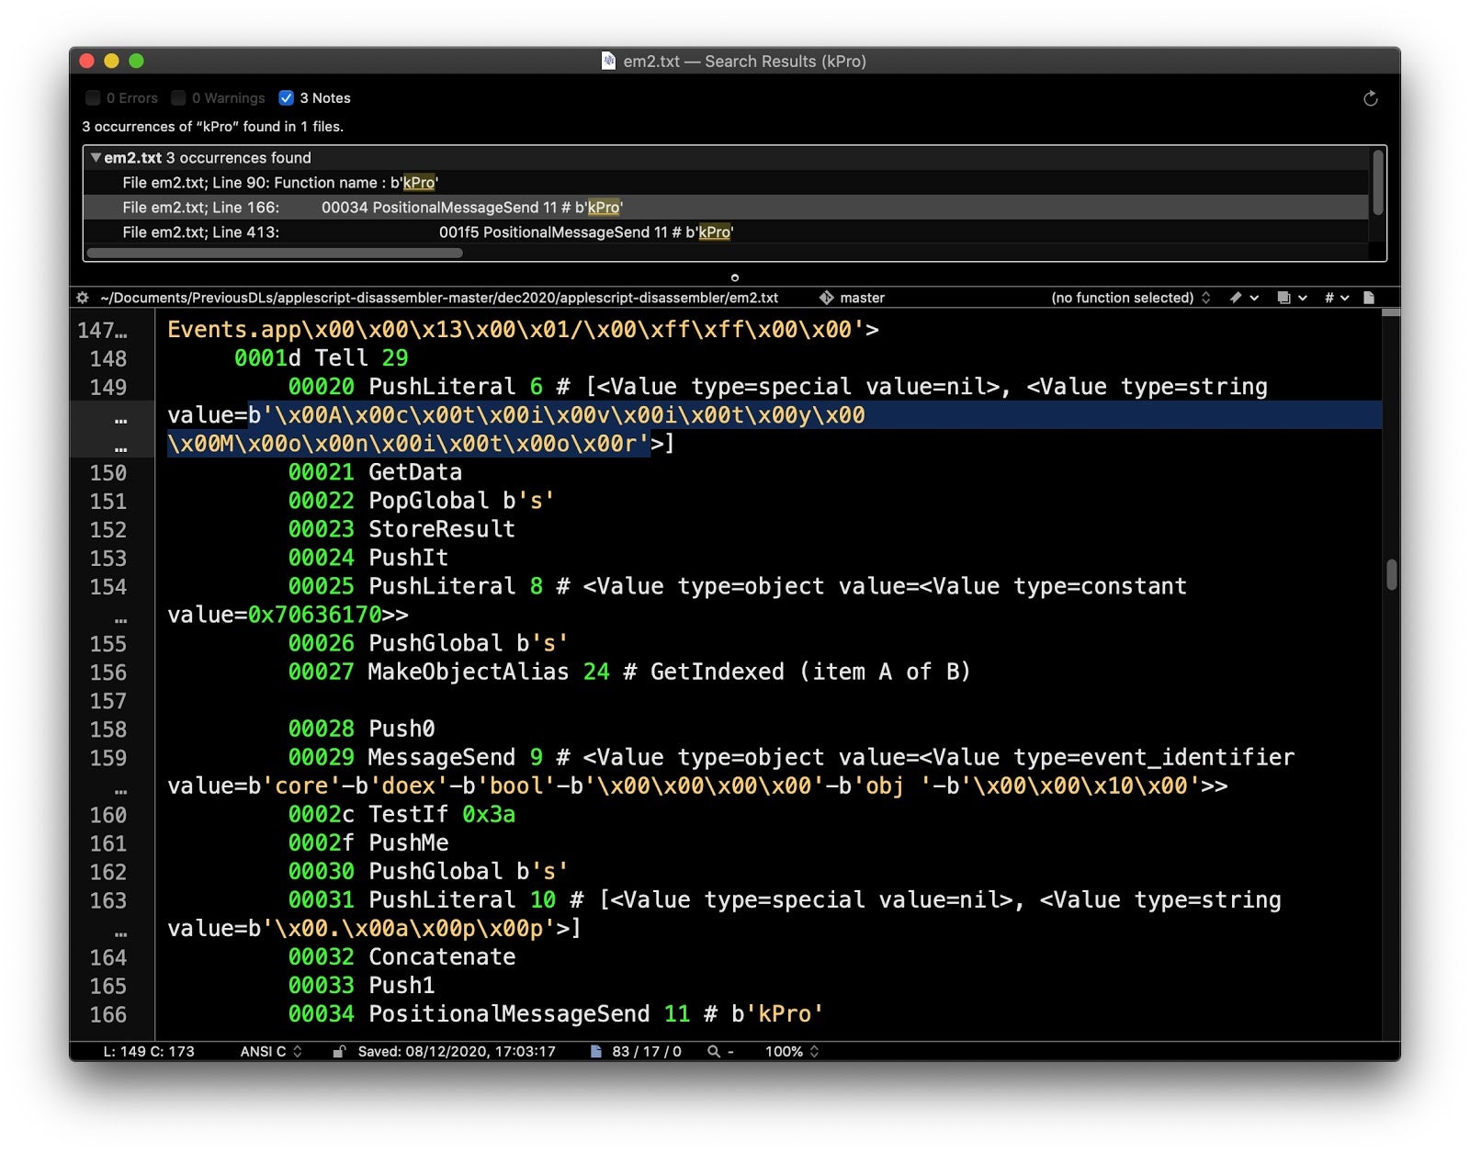Open the ANSI C language dropdown
1470x1153 pixels.
(270, 1051)
